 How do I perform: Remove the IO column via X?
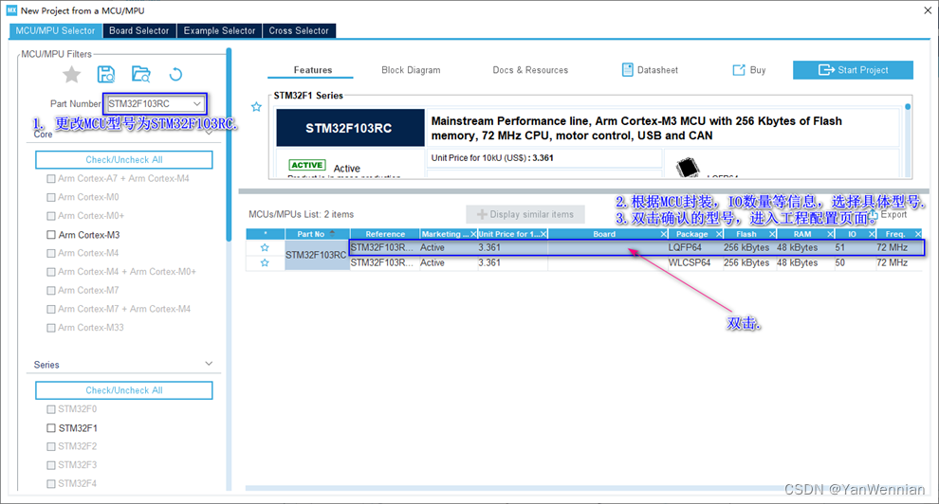pyautogui.click(x=872, y=234)
